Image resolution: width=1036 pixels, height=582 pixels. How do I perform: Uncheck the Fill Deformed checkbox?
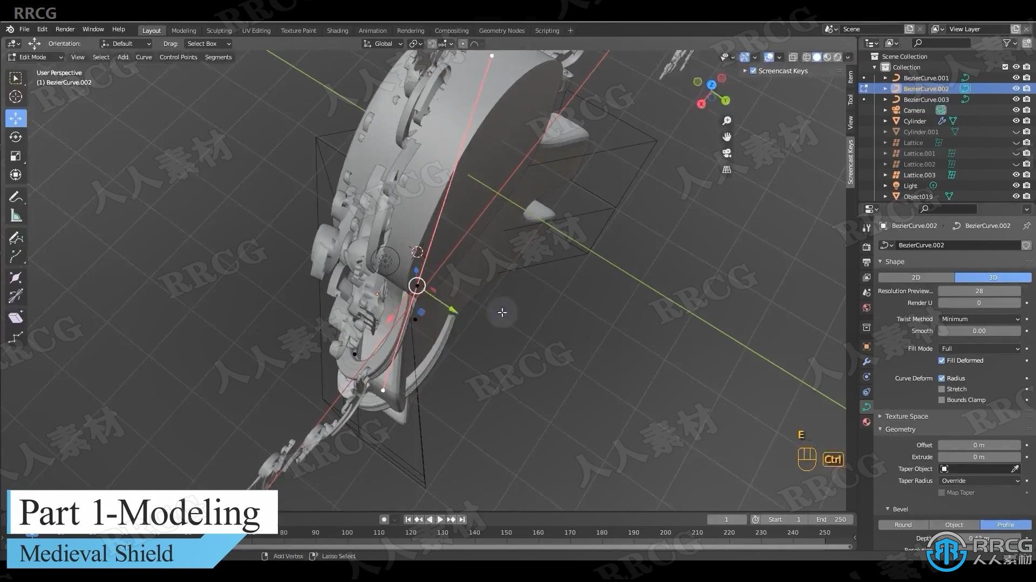942,361
